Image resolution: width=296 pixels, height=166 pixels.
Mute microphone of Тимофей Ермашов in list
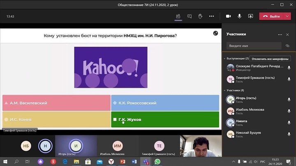(289, 79)
